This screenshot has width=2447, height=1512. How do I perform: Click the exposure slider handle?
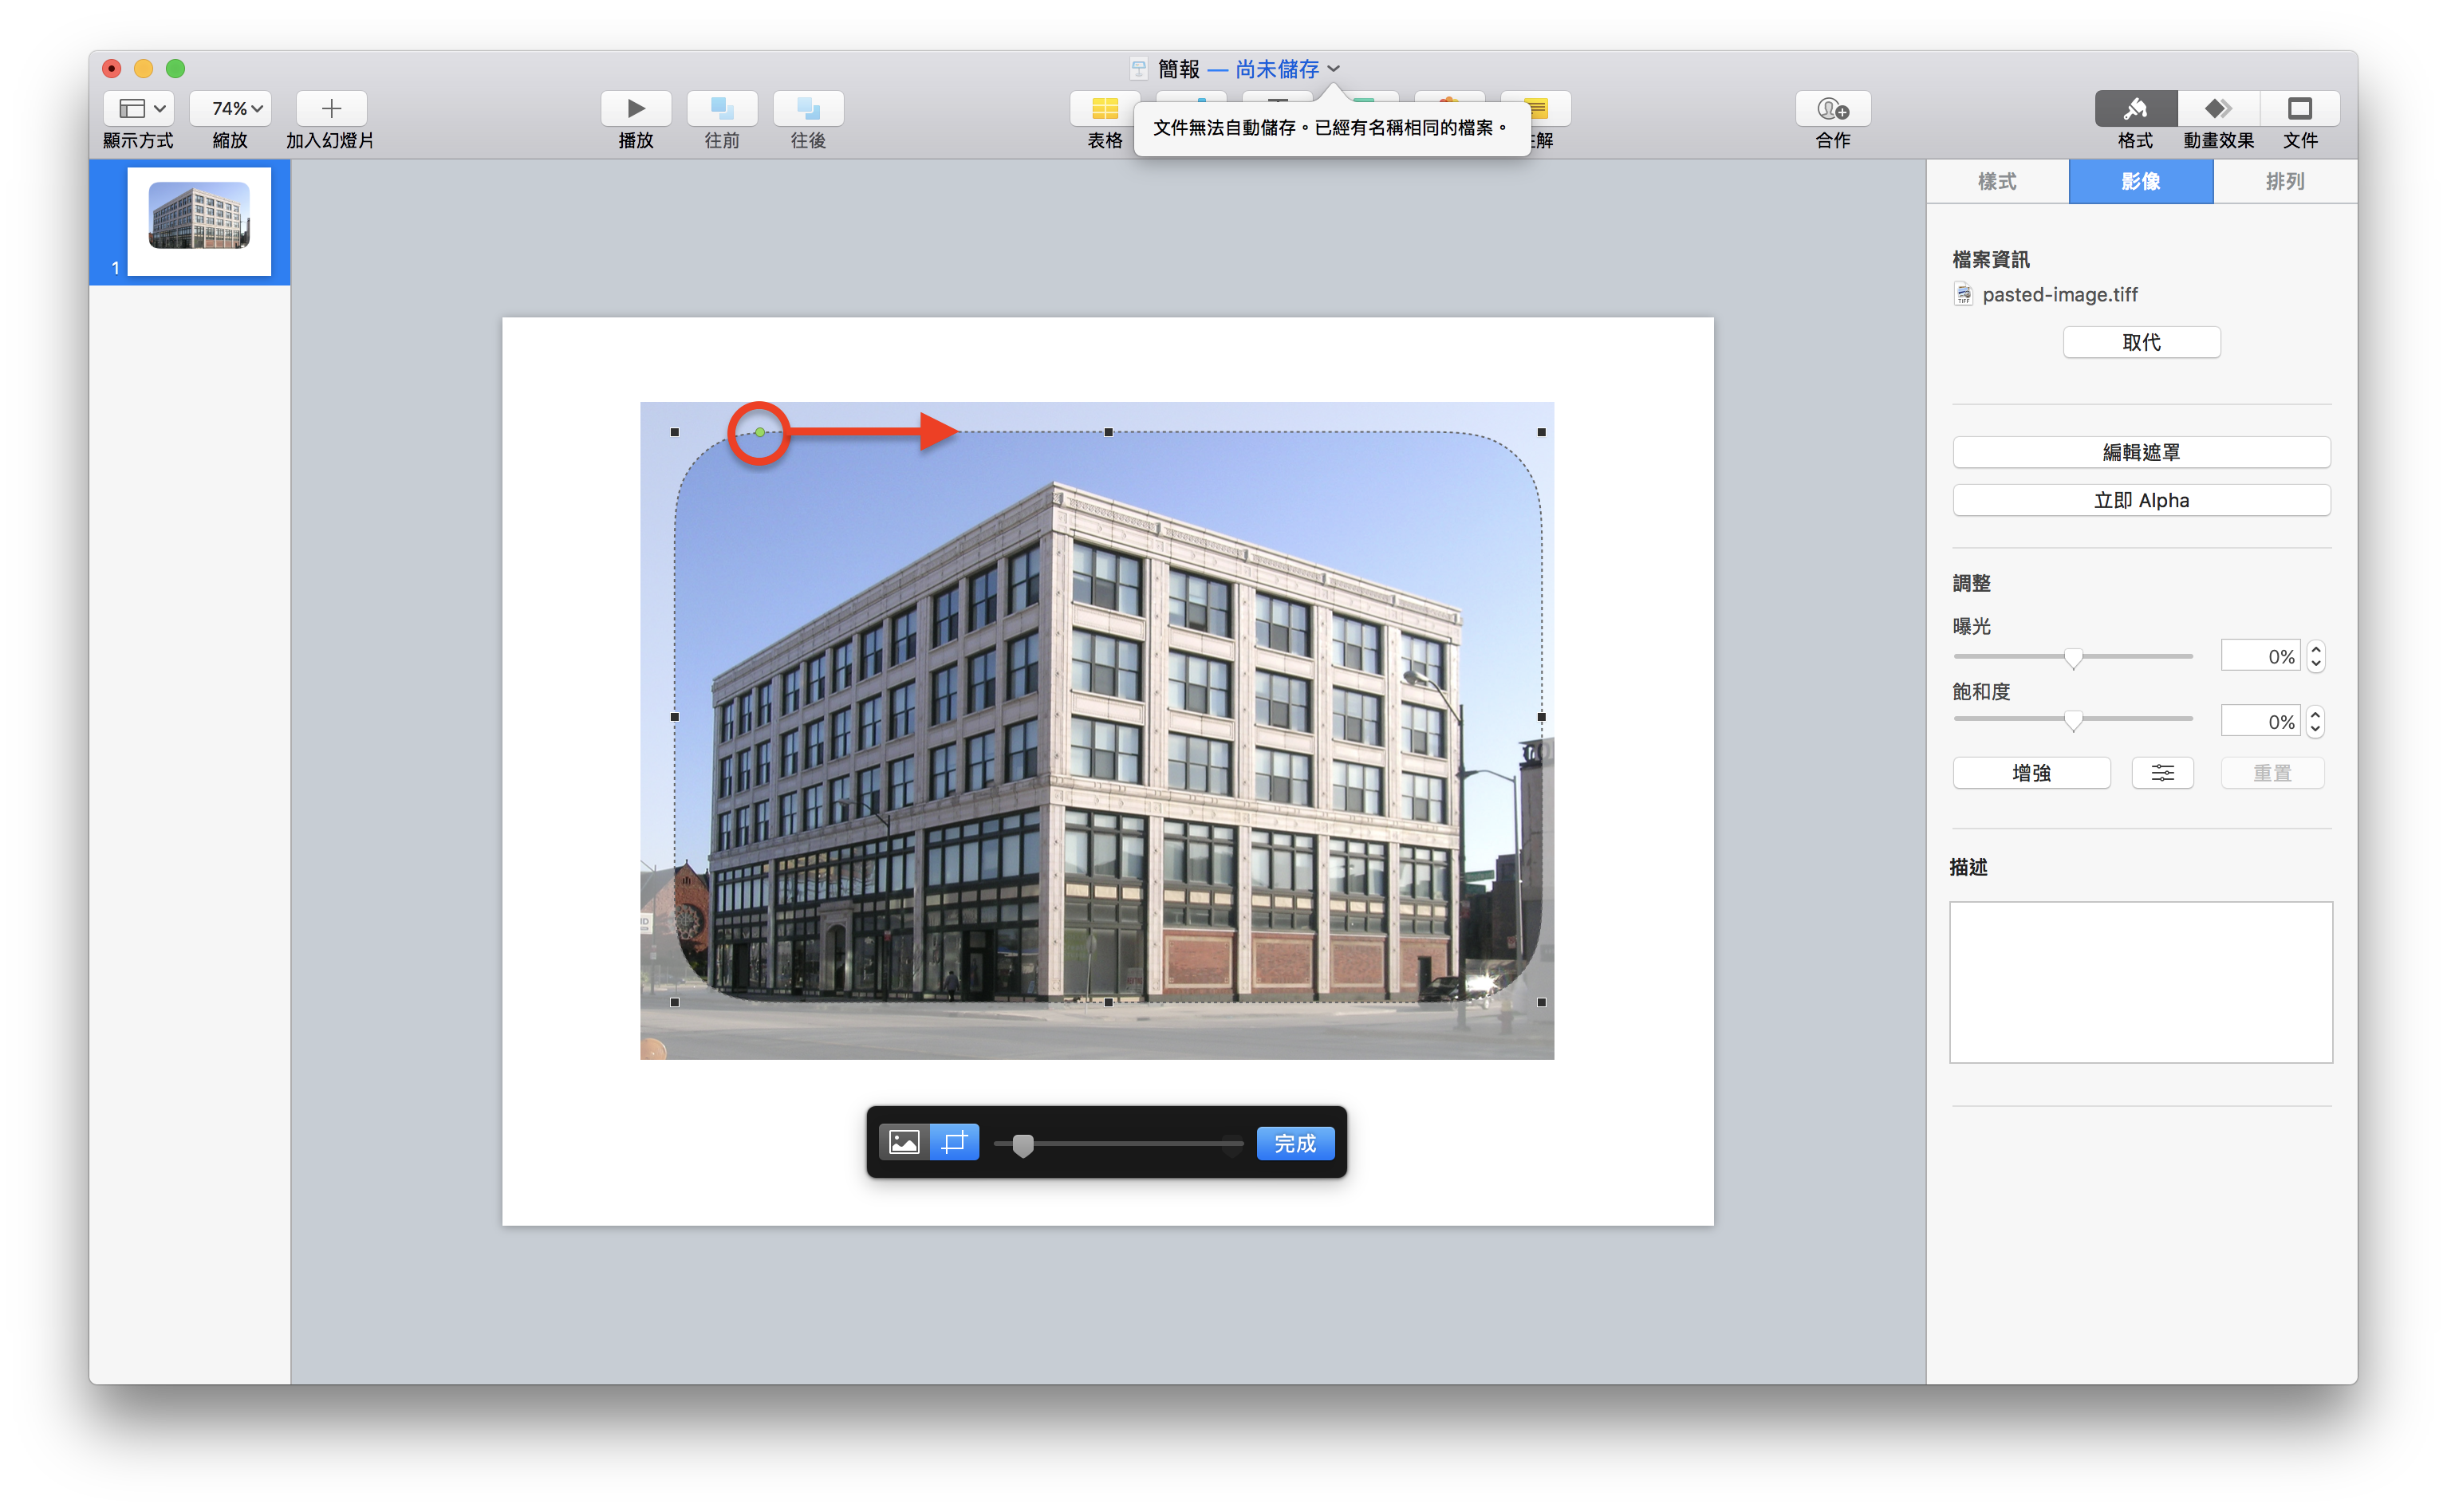point(2073,657)
